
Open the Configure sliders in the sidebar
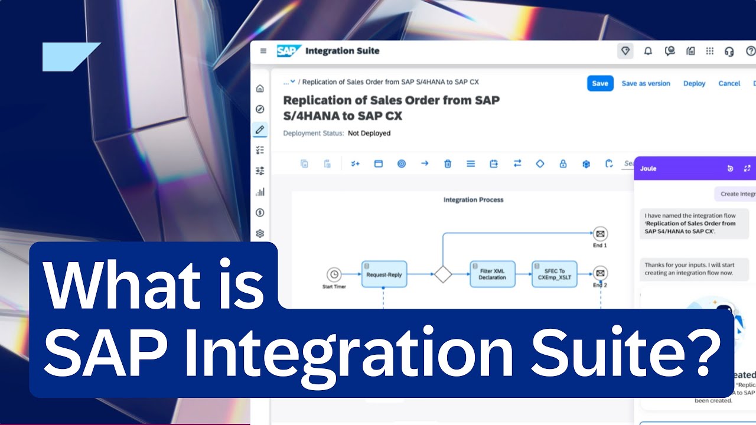[x=260, y=171]
